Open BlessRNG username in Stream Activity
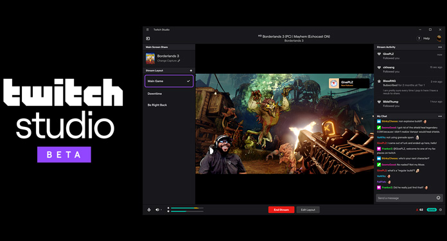Viewport: 447px width, 241px height. tap(389, 81)
